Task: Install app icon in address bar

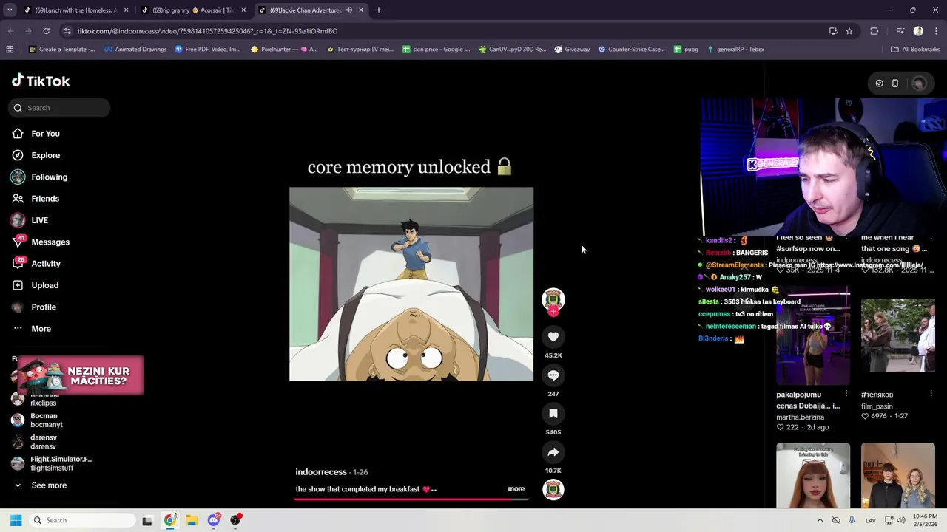Action: (833, 31)
